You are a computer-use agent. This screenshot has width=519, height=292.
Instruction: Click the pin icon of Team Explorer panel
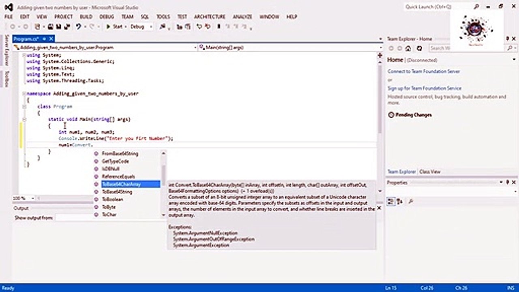coord(508,39)
